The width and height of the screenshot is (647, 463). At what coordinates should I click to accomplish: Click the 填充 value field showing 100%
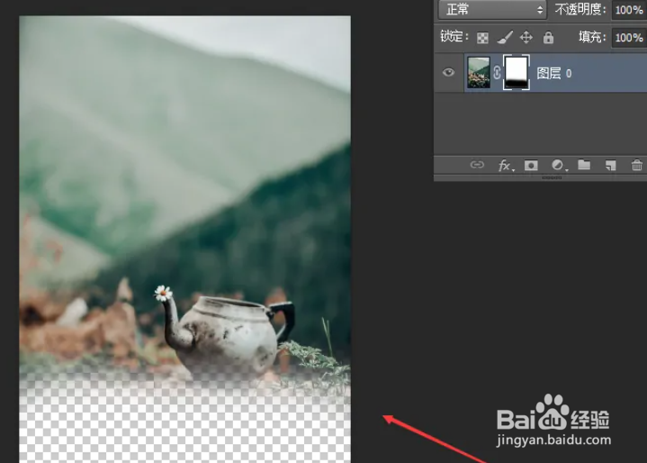629,38
